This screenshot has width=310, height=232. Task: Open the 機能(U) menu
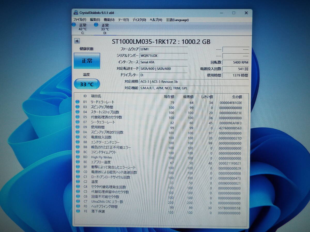109,20
